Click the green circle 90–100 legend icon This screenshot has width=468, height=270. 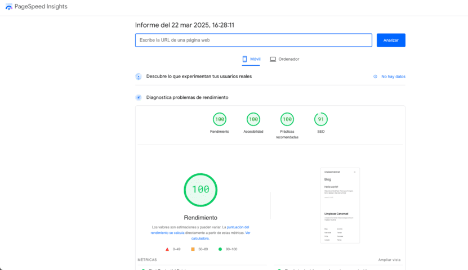point(220,249)
